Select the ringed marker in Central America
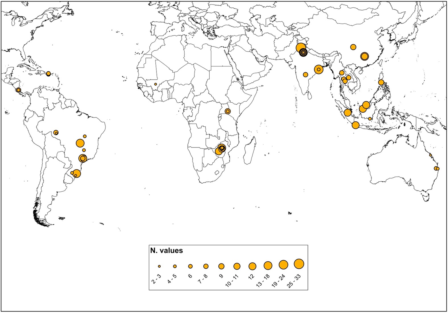Viewport: 448px width, 313px height. 18,90
